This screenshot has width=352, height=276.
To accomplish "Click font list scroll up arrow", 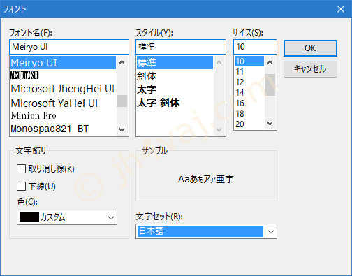I will [x=122, y=62].
